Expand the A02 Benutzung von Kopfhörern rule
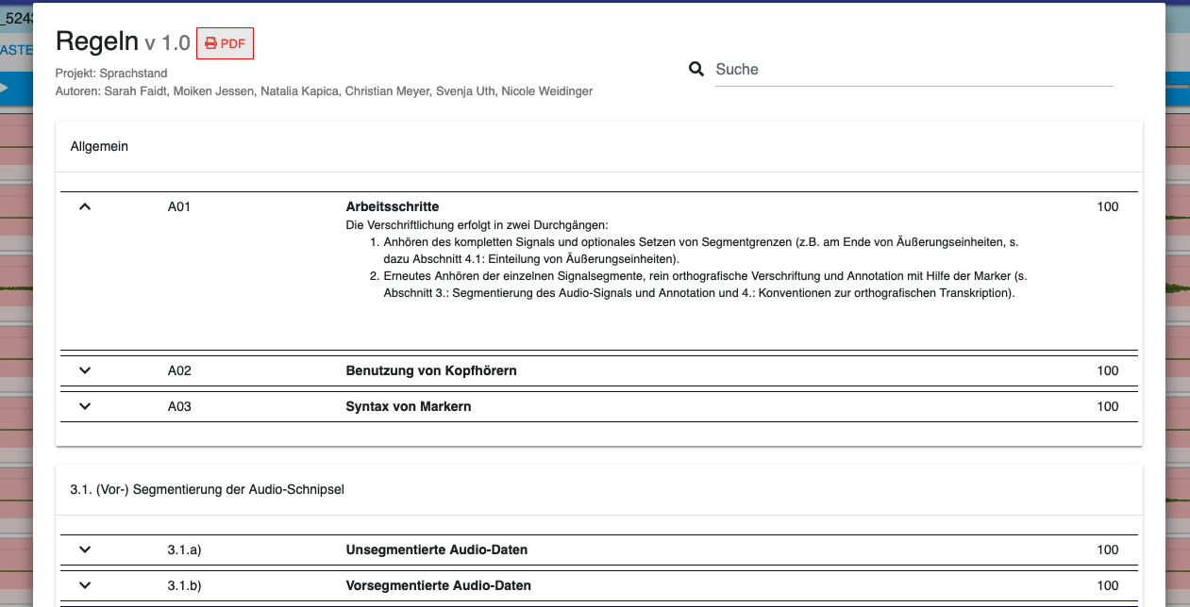This screenshot has height=607, width=1190. tap(85, 370)
